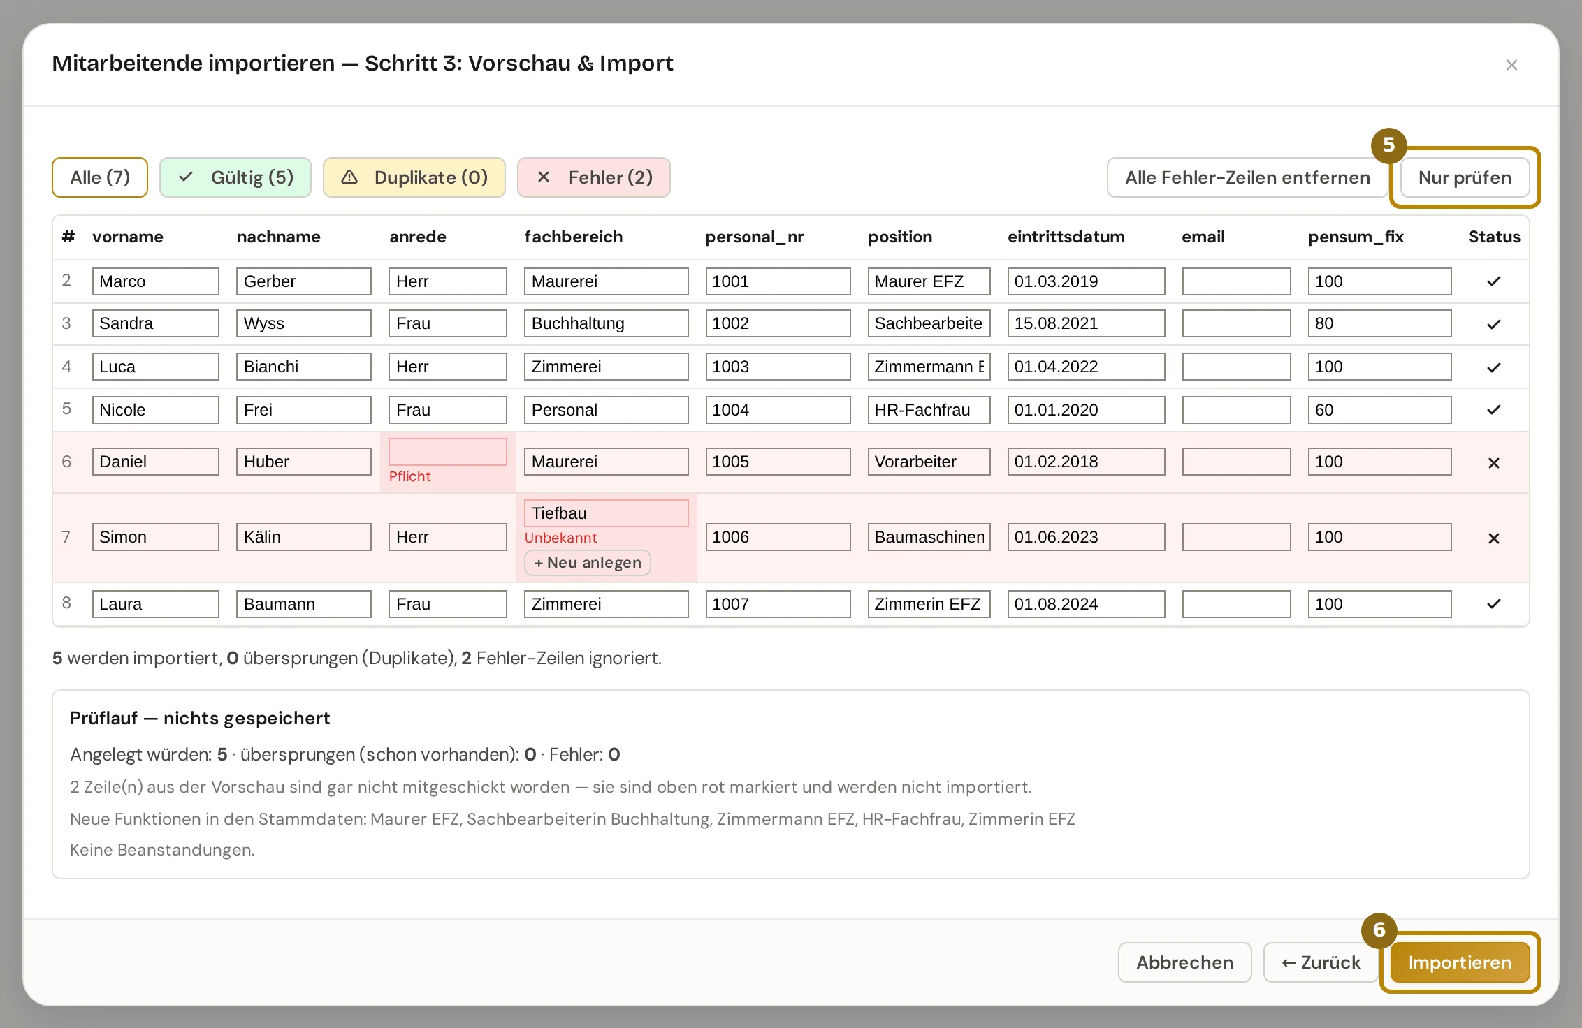Image resolution: width=1582 pixels, height=1028 pixels.
Task: Run the Nur prüfen check
Action: 1465,177
